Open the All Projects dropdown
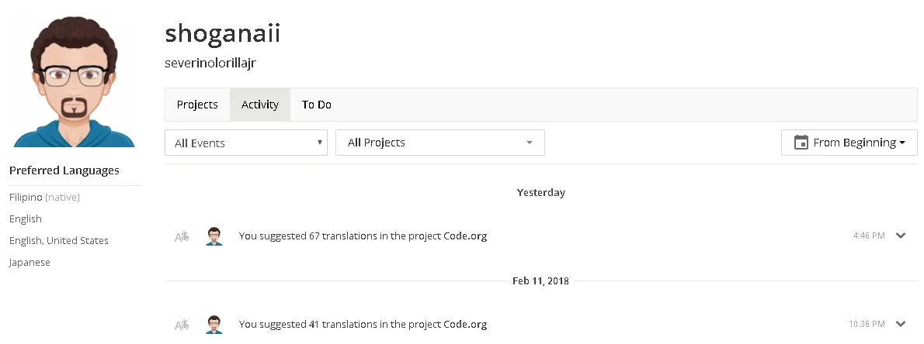This screenshot has width=924, height=344. pos(440,143)
